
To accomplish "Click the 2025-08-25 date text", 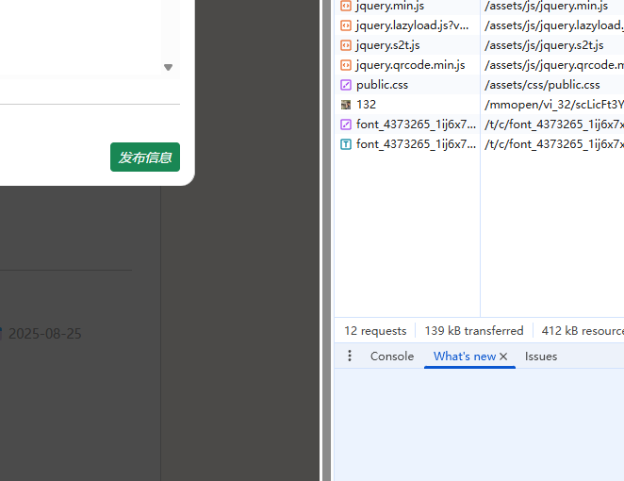I will point(45,334).
